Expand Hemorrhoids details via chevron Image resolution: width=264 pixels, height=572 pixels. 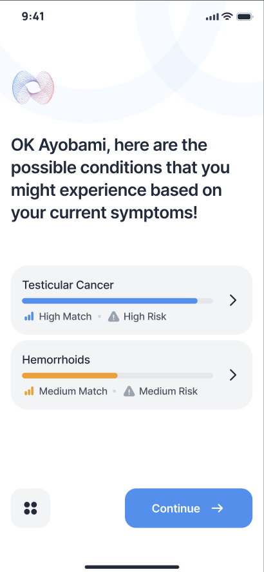pos(233,375)
